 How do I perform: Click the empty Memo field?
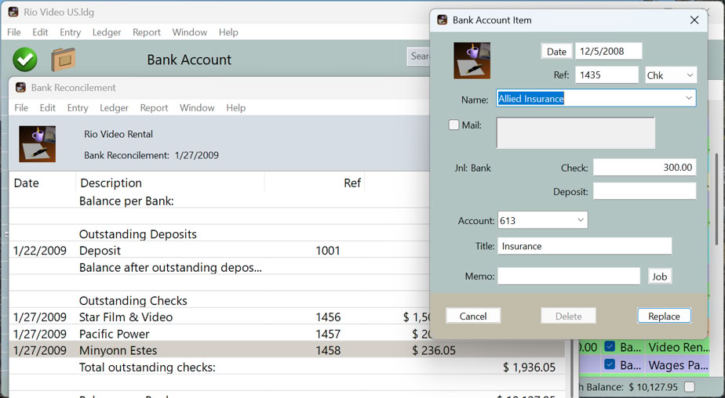(569, 276)
